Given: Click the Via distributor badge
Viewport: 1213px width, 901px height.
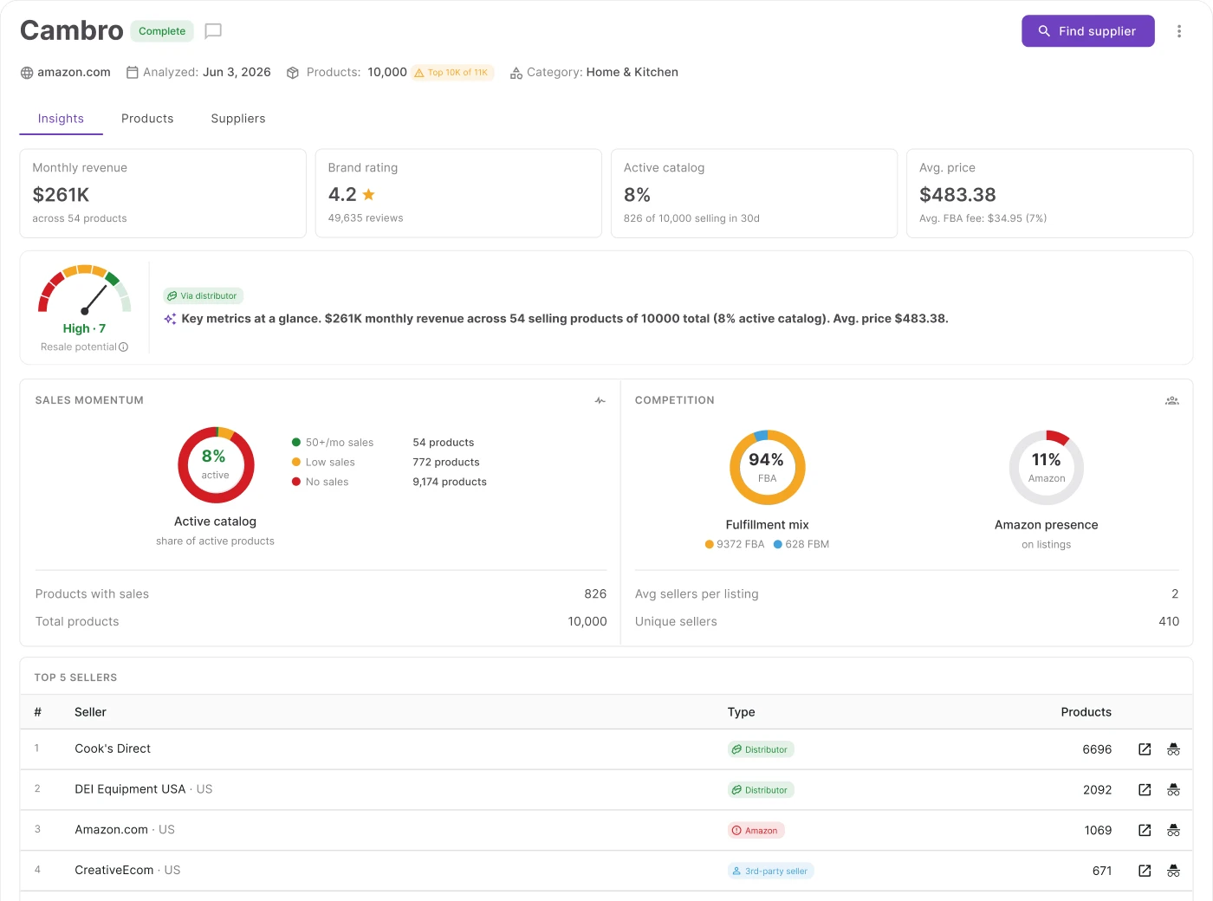Looking at the screenshot, I should pos(204,296).
